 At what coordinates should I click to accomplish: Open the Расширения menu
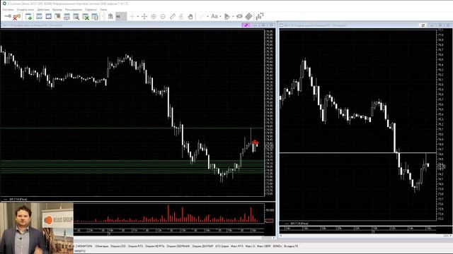pos(74,9)
